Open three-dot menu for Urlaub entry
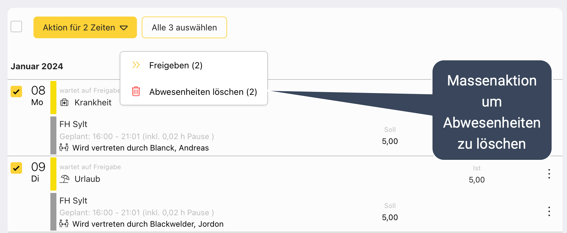The height and width of the screenshot is (233, 567). coord(549,174)
